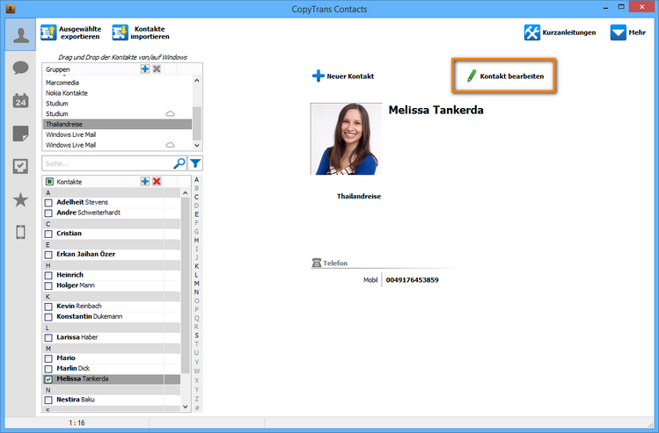The width and height of the screenshot is (659, 433).
Task: Open the contact filter funnel
Action: pyautogui.click(x=195, y=163)
